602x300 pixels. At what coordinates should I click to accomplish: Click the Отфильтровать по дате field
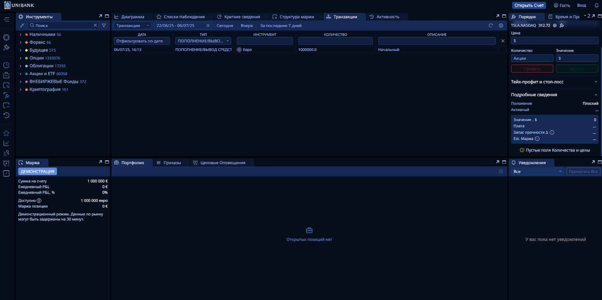pos(142,41)
